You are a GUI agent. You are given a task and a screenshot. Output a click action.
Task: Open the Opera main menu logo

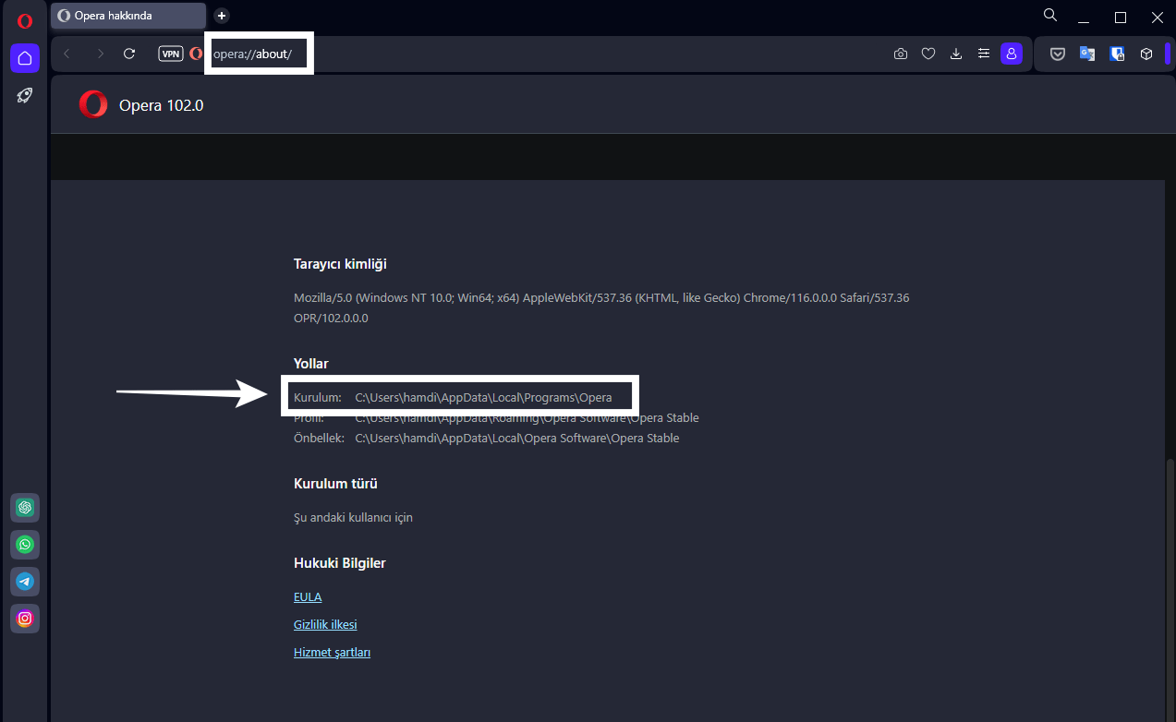click(x=25, y=21)
